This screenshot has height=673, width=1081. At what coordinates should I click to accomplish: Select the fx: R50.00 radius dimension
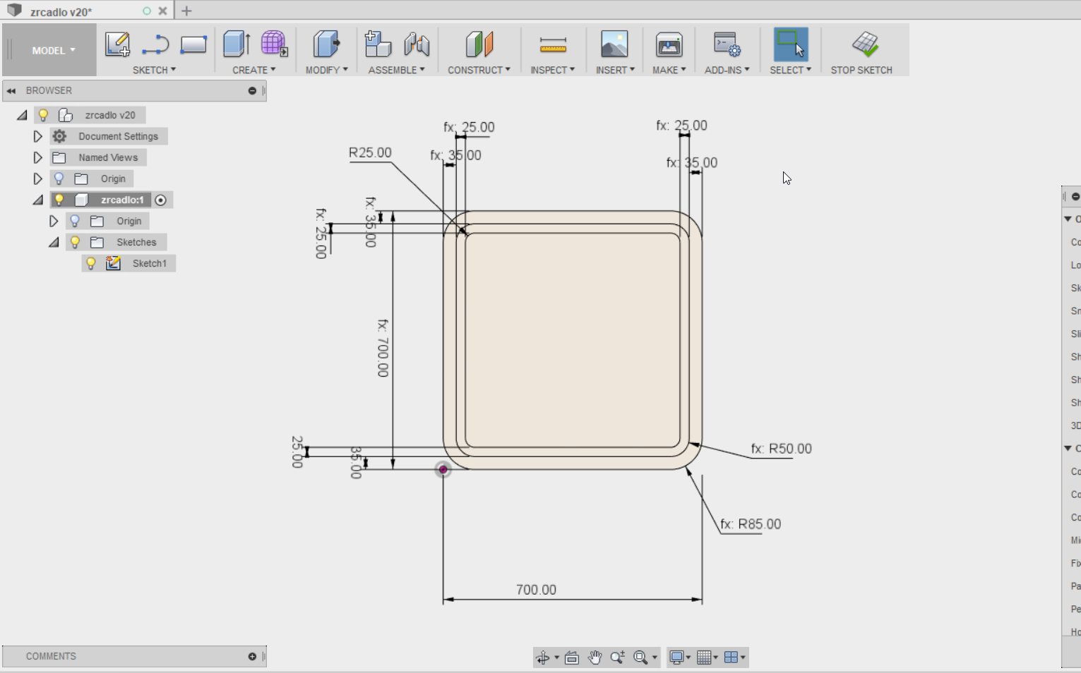tap(781, 449)
